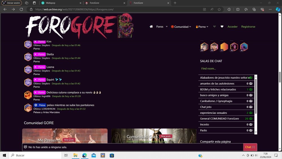Click users icon beside expreriencias sexuales room
The image size is (282, 159).
[251, 113]
